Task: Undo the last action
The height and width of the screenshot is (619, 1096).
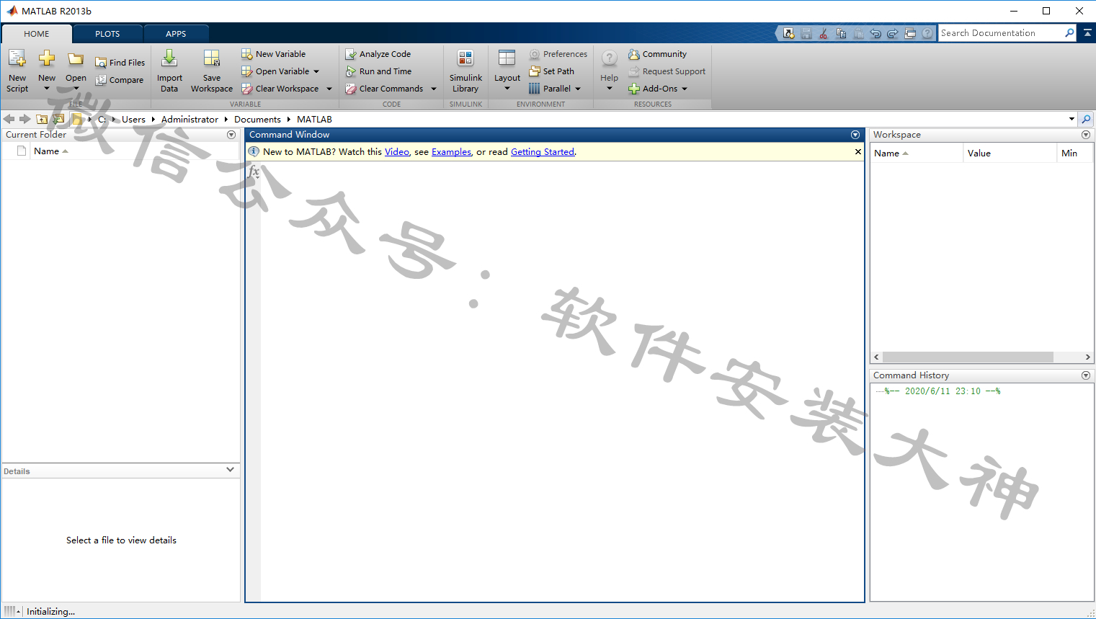Action: coord(876,33)
